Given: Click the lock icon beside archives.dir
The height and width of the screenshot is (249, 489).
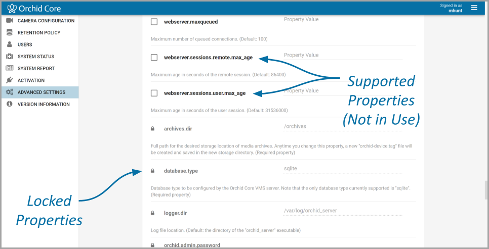Looking at the screenshot, I should [152, 129].
